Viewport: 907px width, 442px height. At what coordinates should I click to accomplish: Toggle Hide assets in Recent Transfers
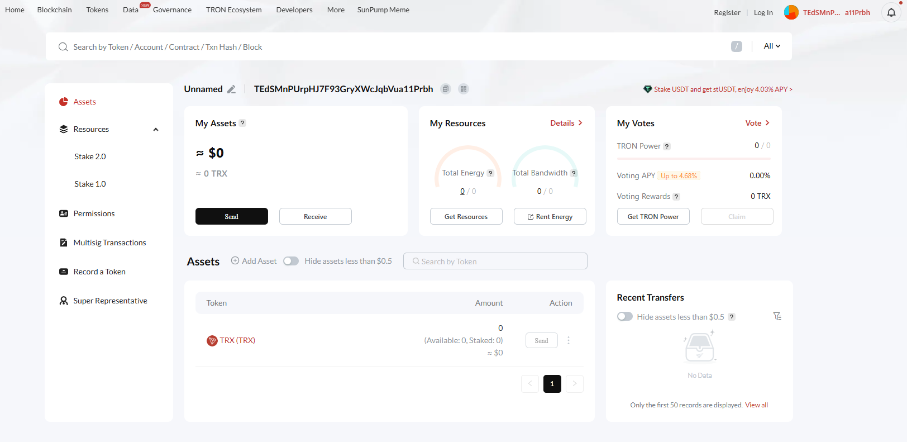point(625,316)
